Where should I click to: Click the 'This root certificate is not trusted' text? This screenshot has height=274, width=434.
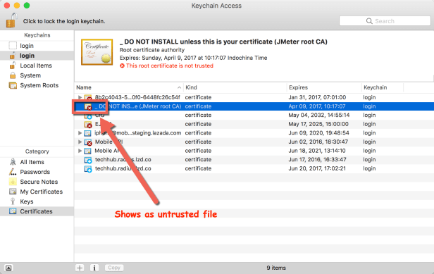click(x=170, y=66)
